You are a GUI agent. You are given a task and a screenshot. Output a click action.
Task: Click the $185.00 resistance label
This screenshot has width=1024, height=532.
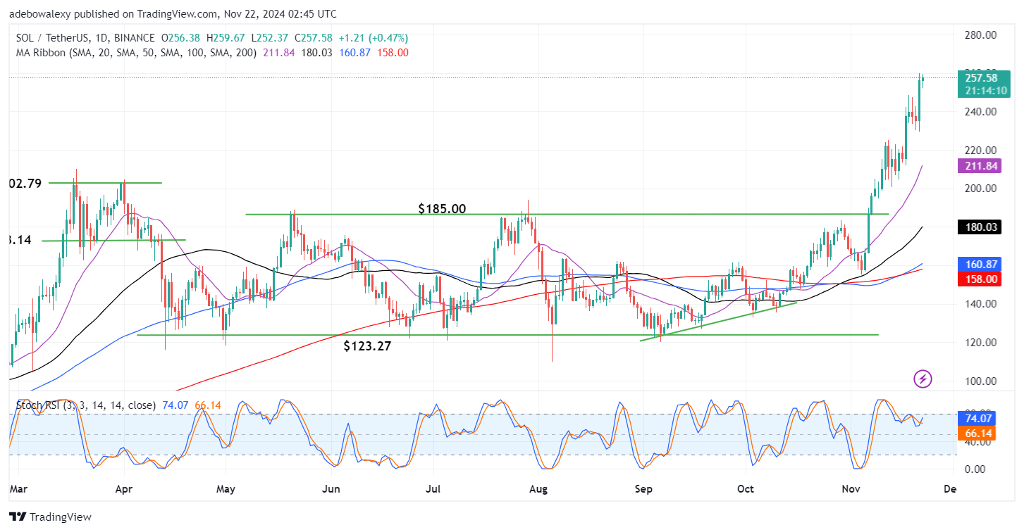point(442,209)
